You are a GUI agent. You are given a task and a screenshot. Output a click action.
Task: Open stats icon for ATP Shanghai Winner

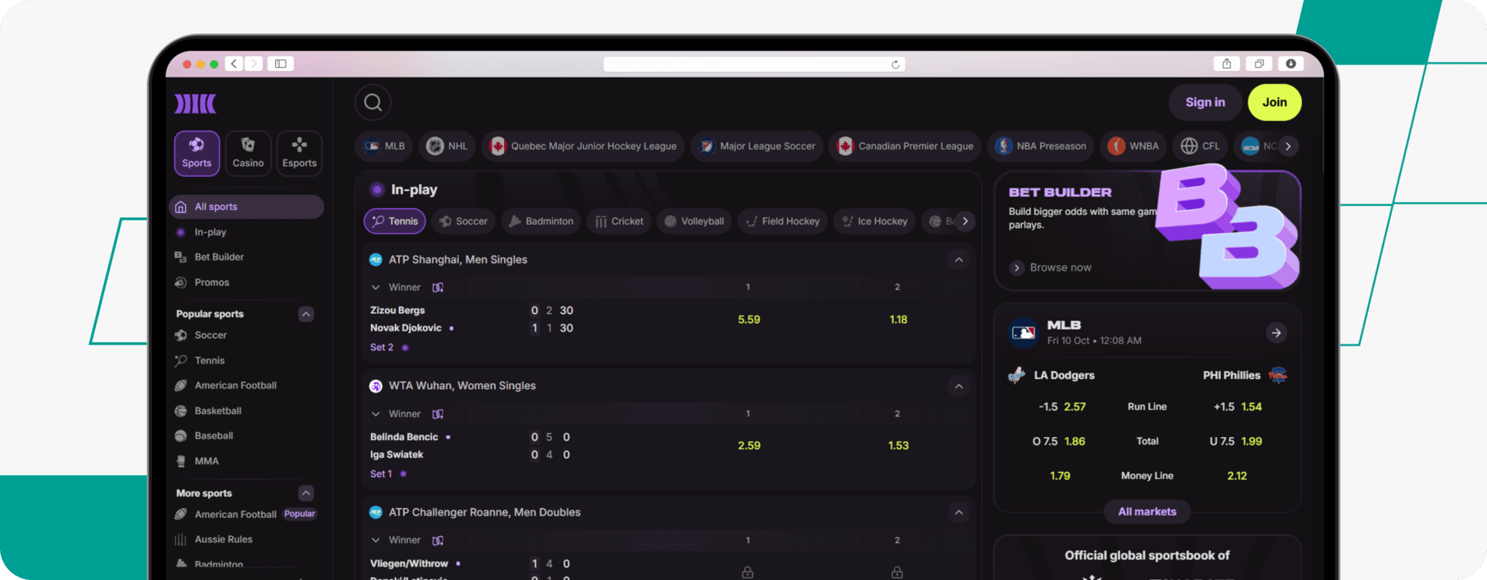(x=438, y=288)
